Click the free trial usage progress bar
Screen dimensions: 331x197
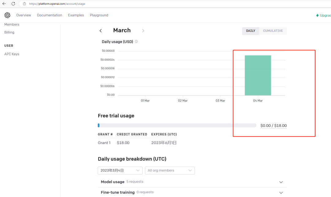click(177, 126)
